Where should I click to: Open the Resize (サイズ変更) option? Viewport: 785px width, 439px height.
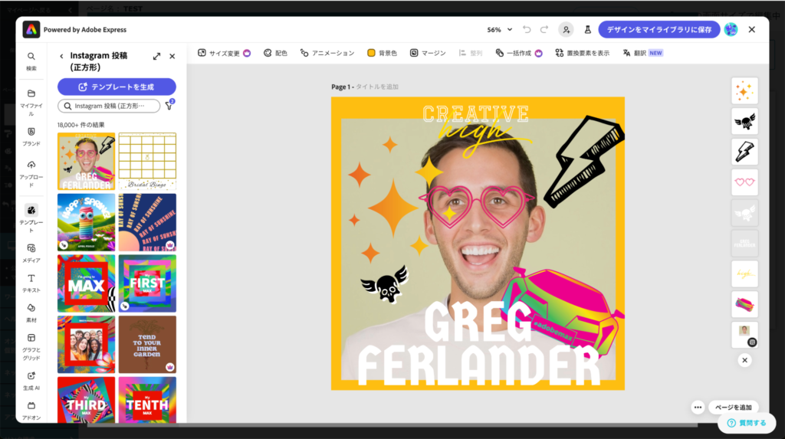[x=219, y=53]
